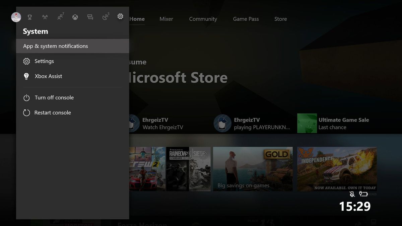402x226 pixels.
Task: Click the GOLD big savings promo thumbnail
Action: [253, 169]
